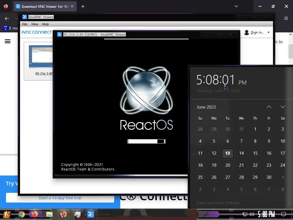
Task: Open the network status tray icon
Action: point(245,214)
